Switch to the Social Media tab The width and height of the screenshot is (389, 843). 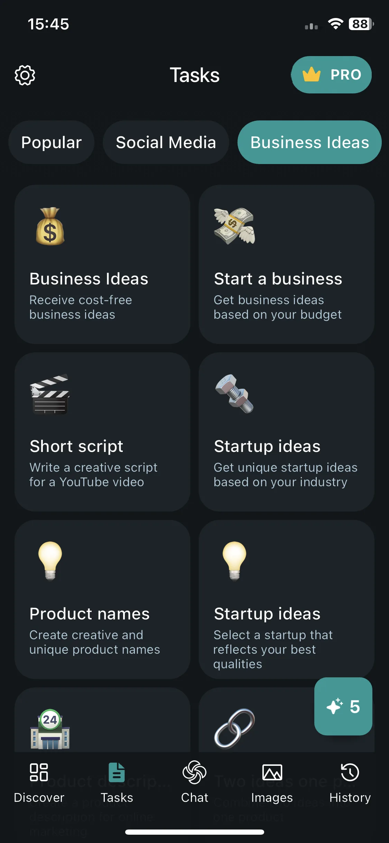[x=166, y=142]
